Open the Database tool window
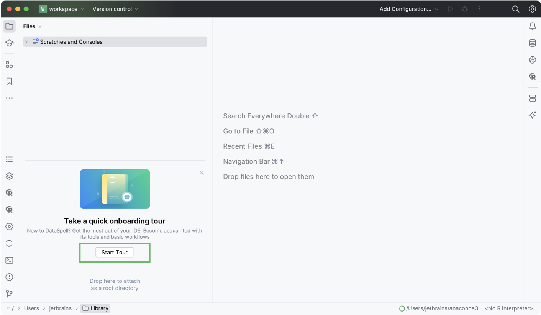 [532, 43]
